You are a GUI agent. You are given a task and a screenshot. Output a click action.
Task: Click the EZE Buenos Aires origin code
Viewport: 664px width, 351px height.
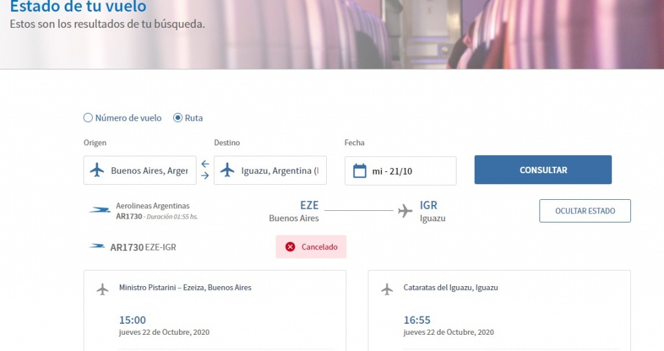[309, 206]
